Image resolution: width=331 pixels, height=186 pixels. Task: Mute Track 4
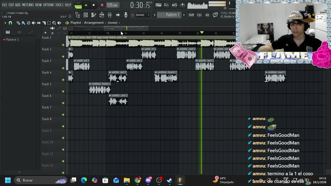click(63, 80)
